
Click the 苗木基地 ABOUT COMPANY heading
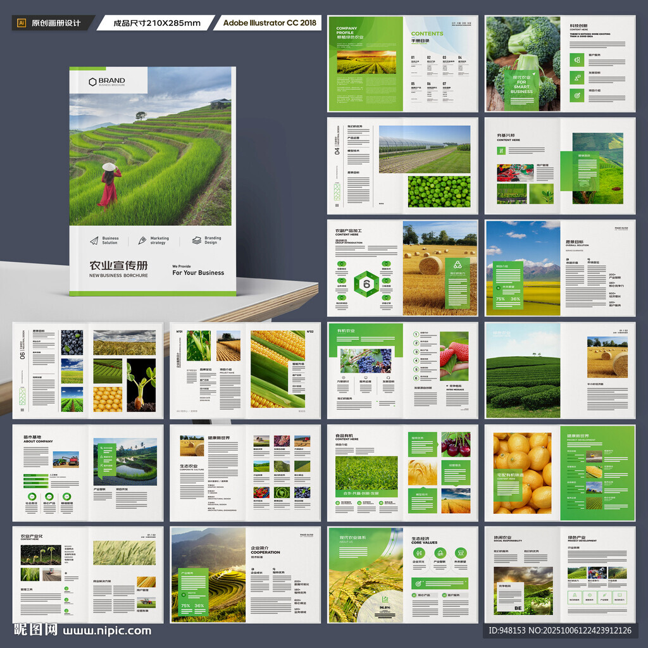click(37, 439)
